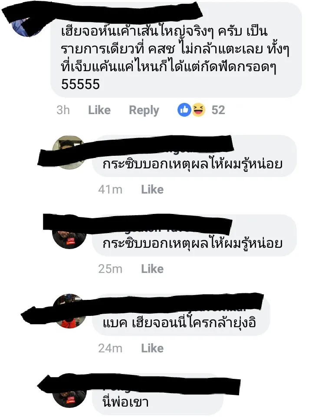312x417 pixels.
Task: Click the laughing Haha reaction emoji
Action: 199,110
